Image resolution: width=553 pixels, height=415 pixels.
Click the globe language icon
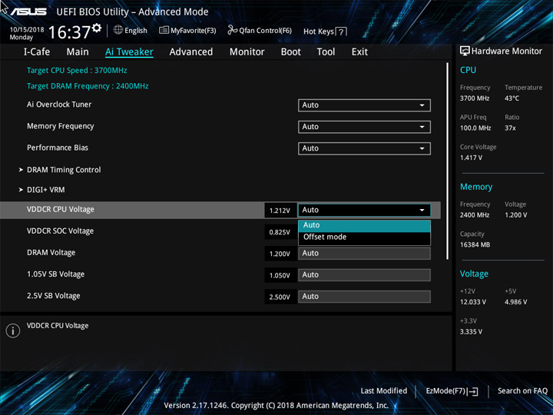coord(118,30)
